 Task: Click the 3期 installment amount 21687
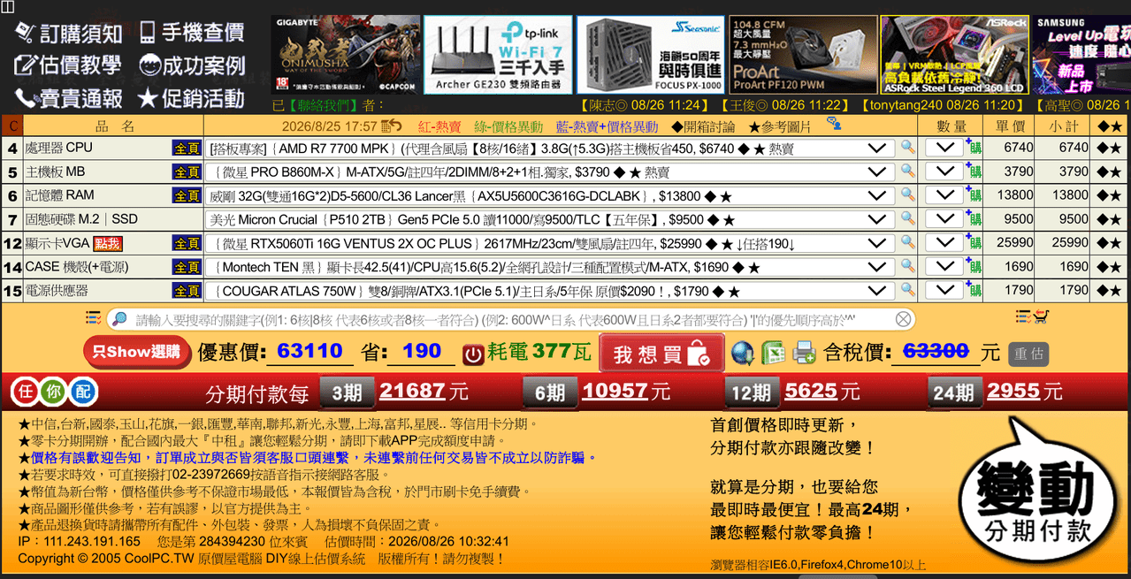[414, 391]
